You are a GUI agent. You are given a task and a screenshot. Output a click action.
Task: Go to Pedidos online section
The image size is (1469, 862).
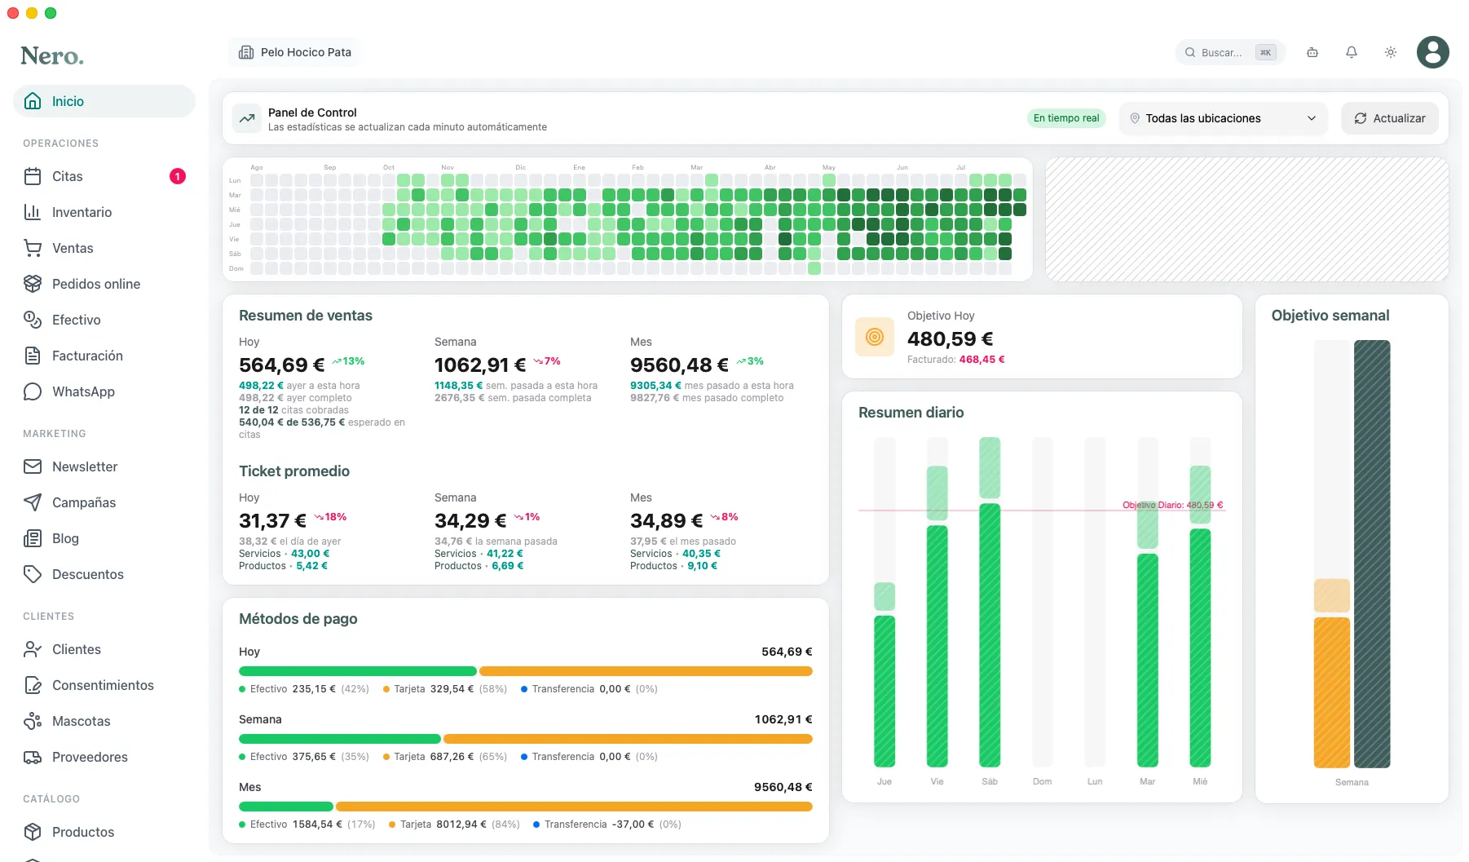click(x=104, y=284)
